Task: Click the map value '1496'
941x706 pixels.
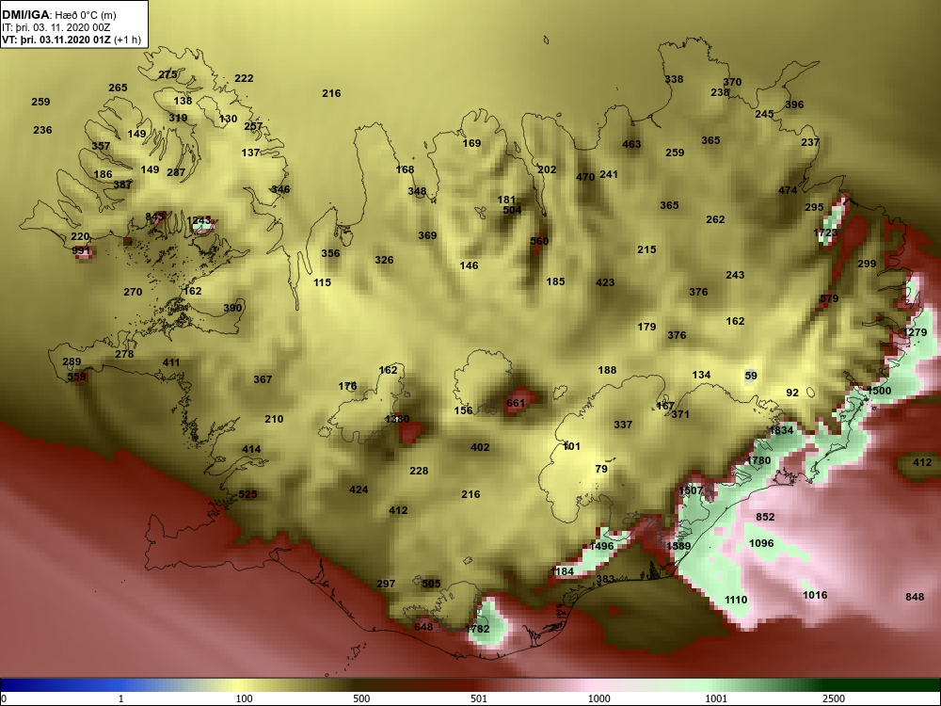Action: pos(601,546)
